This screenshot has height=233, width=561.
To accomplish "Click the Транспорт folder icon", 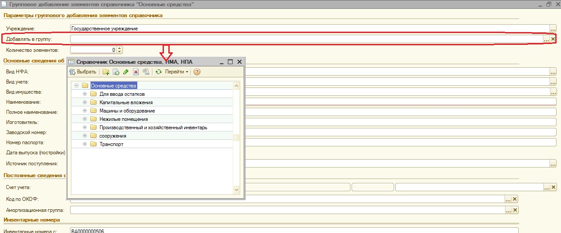I will coord(93,144).
